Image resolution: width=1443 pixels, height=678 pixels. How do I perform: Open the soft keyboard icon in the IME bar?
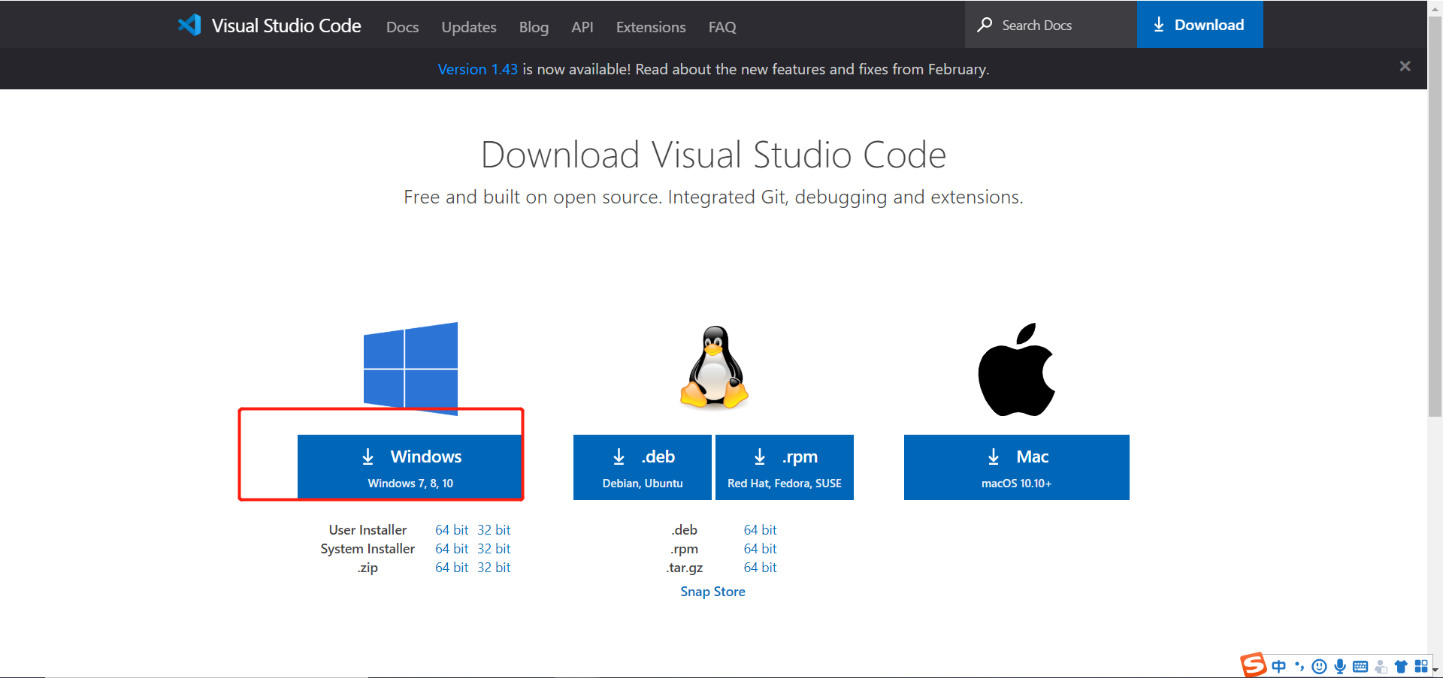[x=1360, y=666]
